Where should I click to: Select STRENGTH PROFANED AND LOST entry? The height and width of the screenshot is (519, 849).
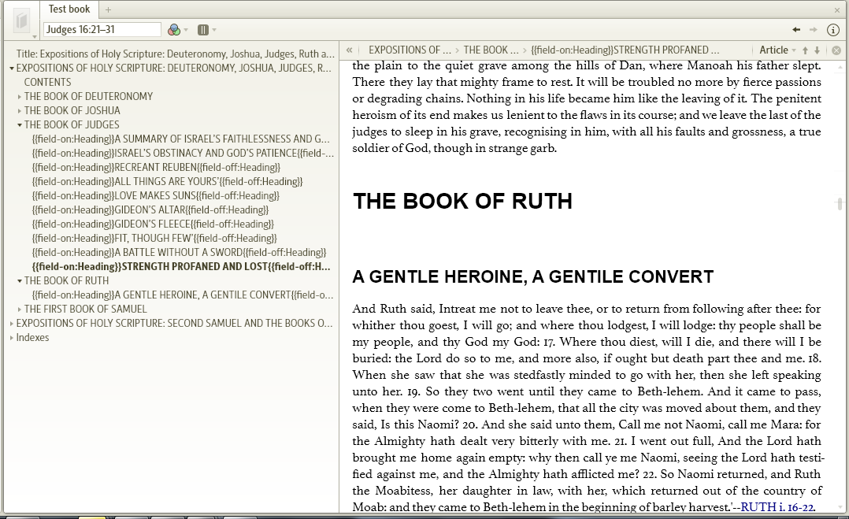pos(181,267)
